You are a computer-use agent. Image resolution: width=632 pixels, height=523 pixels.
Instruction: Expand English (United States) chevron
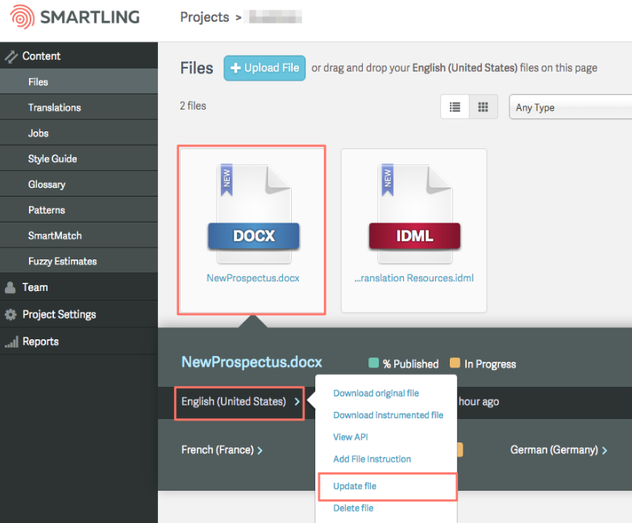coord(297,401)
